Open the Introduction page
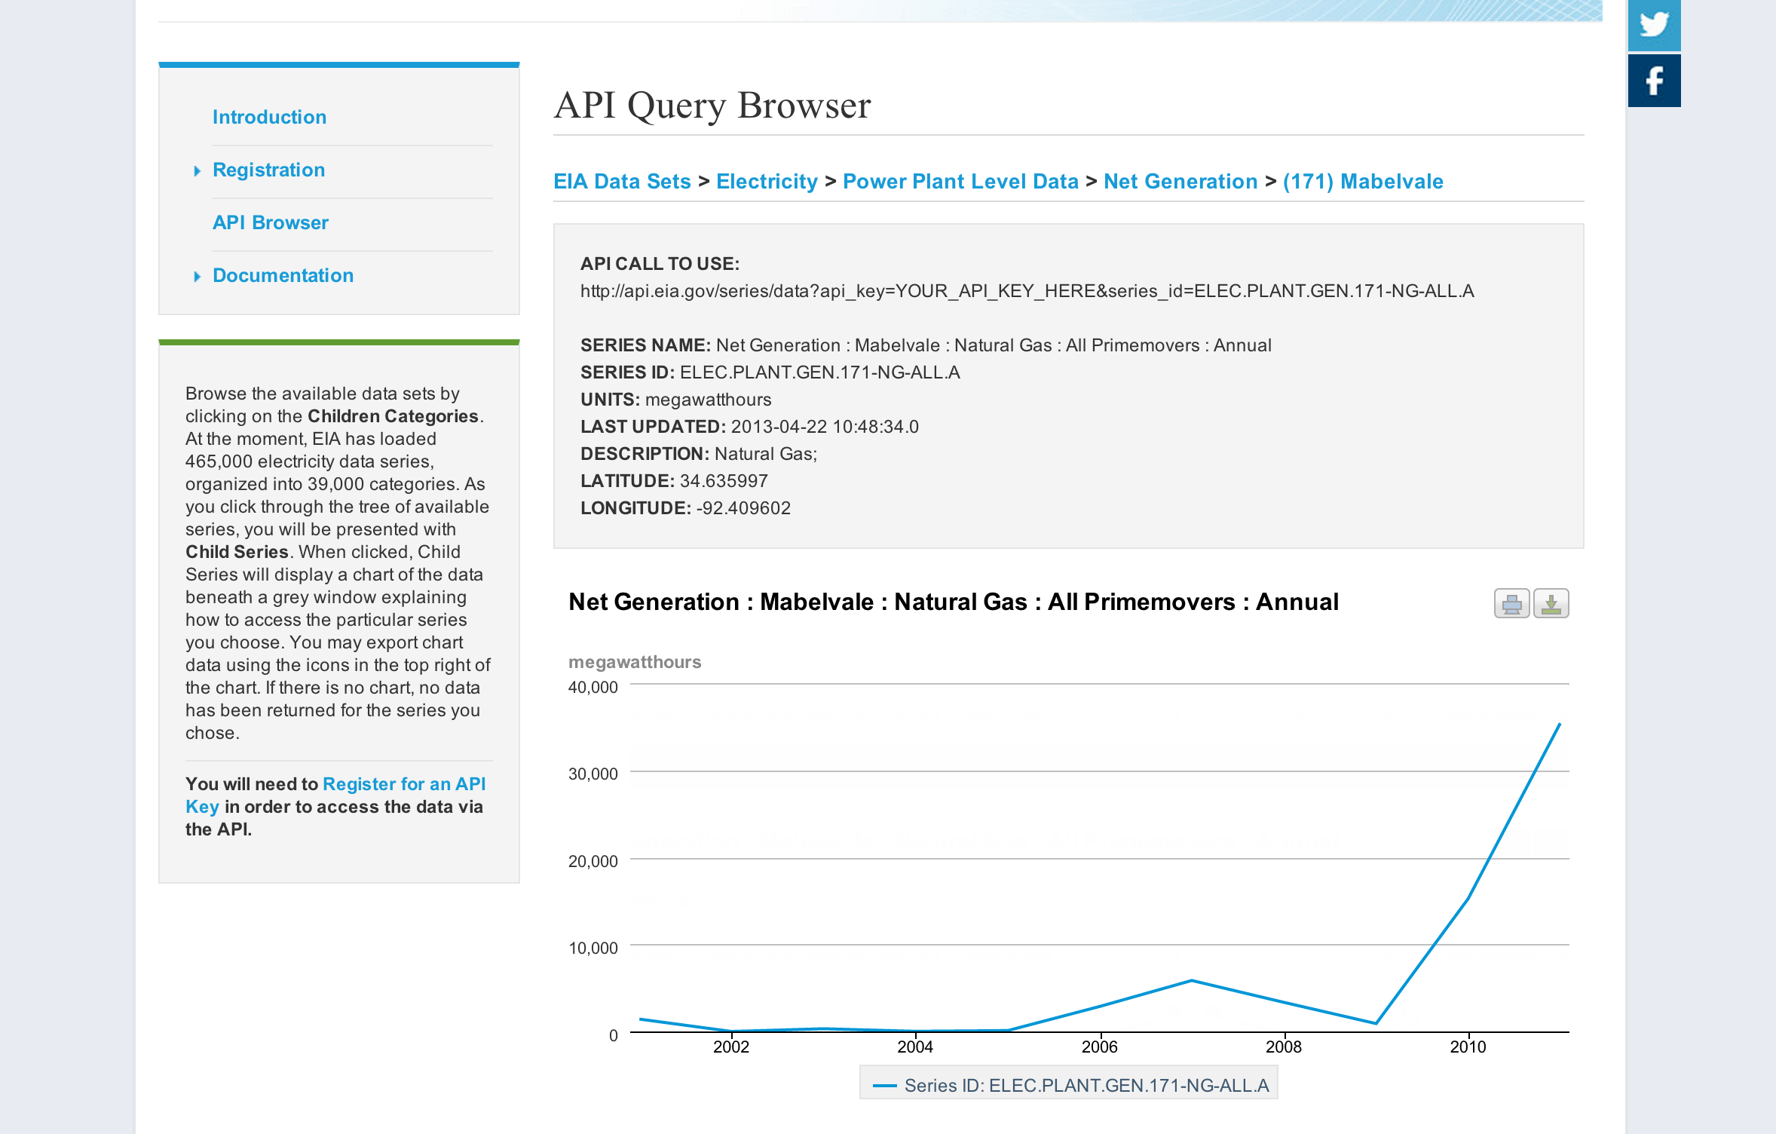 point(269,117)
